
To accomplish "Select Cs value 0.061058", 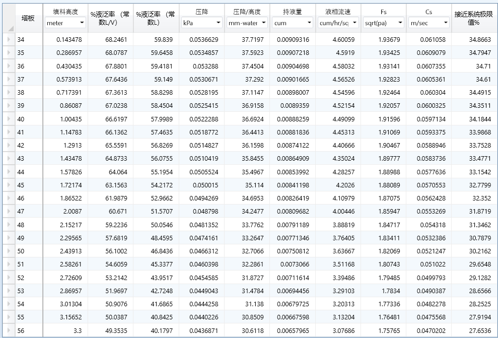I will [433, 39].
